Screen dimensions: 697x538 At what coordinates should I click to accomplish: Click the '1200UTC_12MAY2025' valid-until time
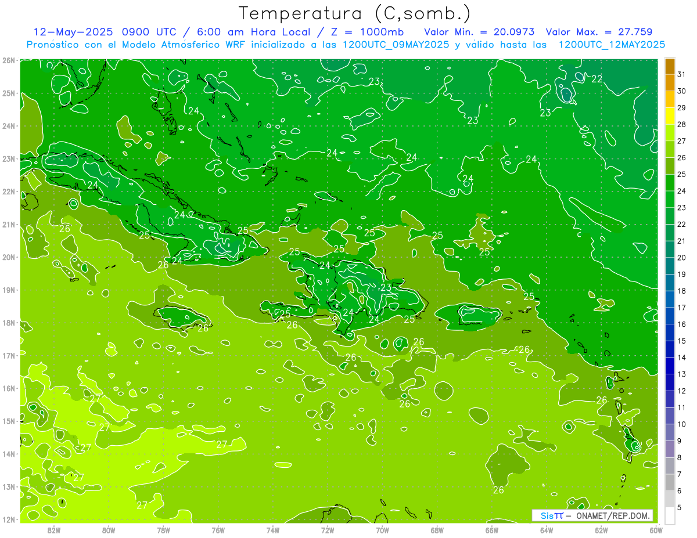pyautogui.click(x=612, y=45)
